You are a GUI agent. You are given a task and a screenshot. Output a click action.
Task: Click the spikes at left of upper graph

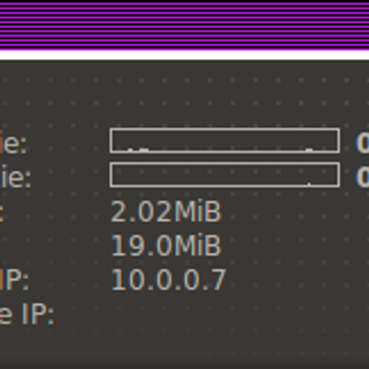(x=138, y=149)
